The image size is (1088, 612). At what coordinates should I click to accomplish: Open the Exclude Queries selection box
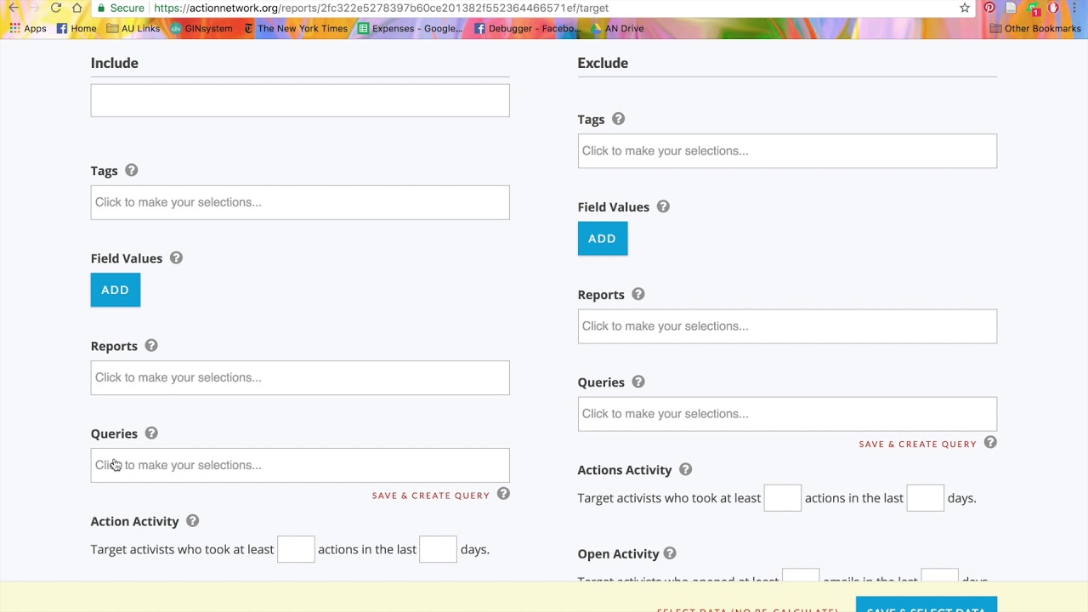(x=787, y=414)
